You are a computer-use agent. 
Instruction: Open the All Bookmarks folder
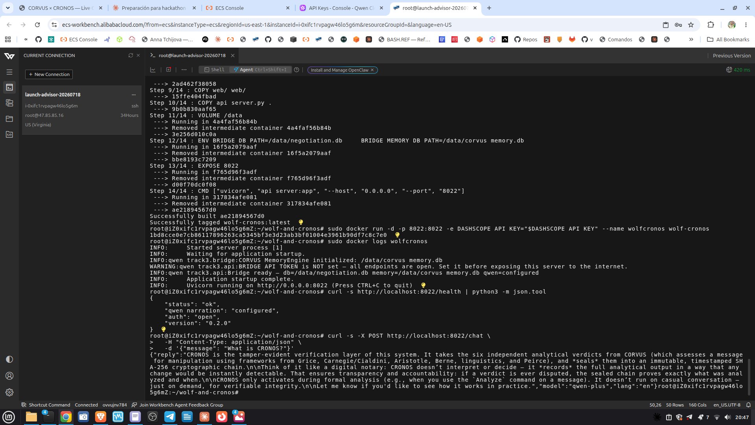click(728, 39)
